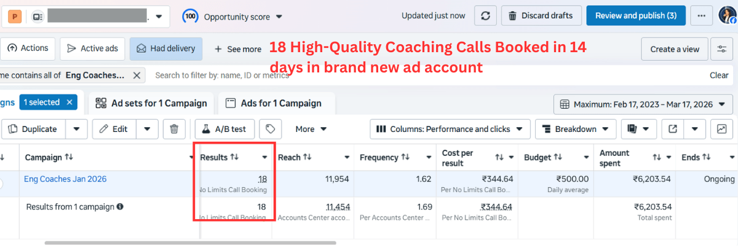
Task: Sort by the Ends column
Action: [x=707, y=157]
